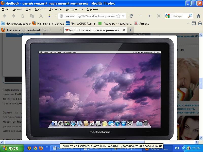Reload the current page
Image resolution: width=203 pixels, height=152 pixels.
pyautogui.click(x=131, y=16)
